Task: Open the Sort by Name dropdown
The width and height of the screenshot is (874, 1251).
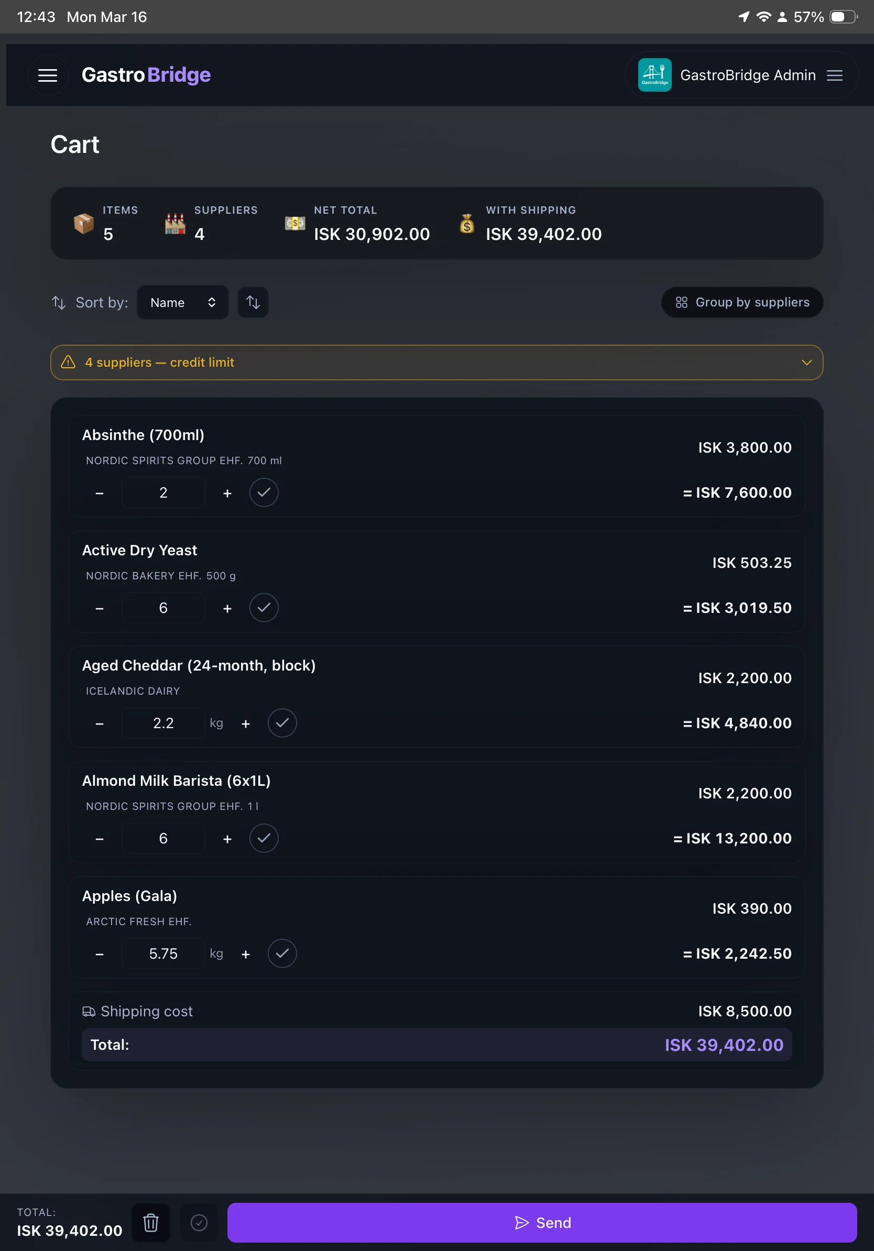Action: pyautogui.click(x=182, y=302)
